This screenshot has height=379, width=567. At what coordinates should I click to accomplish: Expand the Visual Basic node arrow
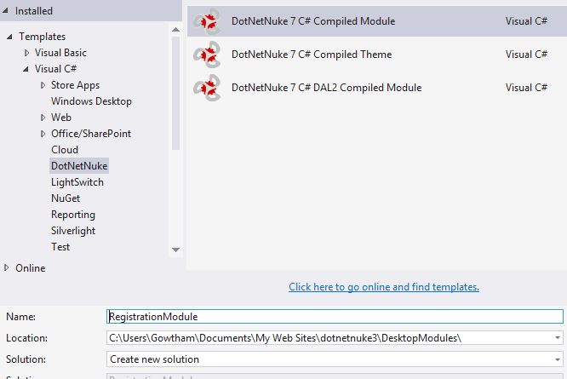point(26,53)
